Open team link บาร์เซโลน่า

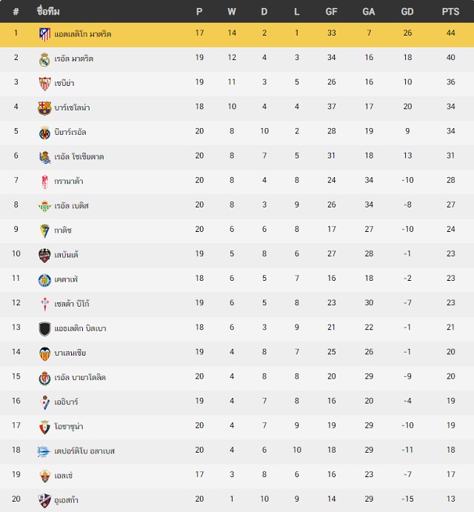click(72, 107)
